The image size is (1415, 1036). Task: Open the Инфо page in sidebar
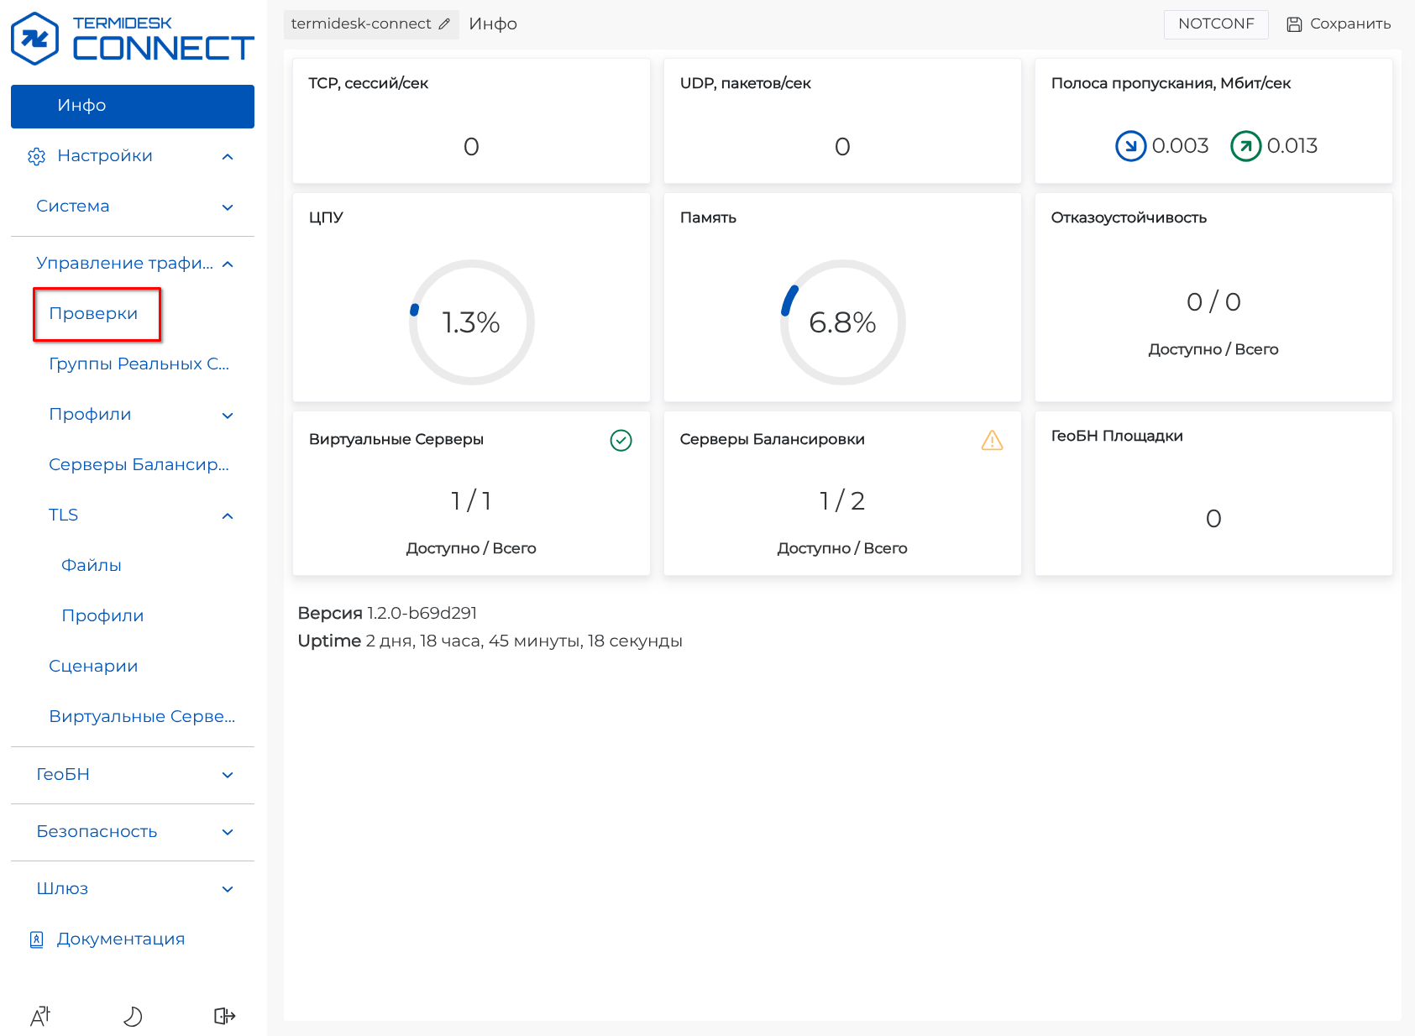click(133, 106)
